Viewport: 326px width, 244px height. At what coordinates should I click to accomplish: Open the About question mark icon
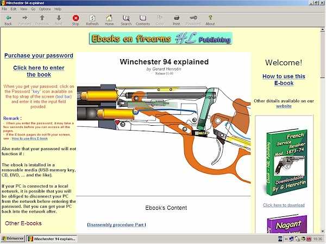pyautogui.click(x=210, y=18)
